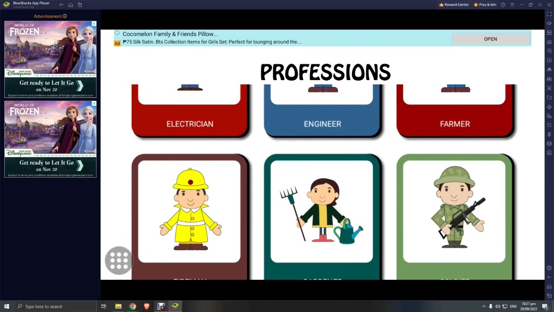Open BlueStacks recent apps icon
The width and height of the screenshot is (554, 312).
coord(80,5)
